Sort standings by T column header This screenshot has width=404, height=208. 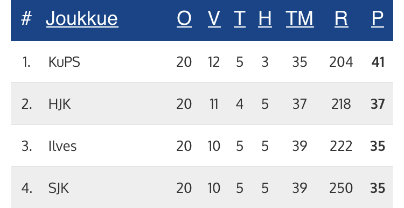(x=239, y=18)
